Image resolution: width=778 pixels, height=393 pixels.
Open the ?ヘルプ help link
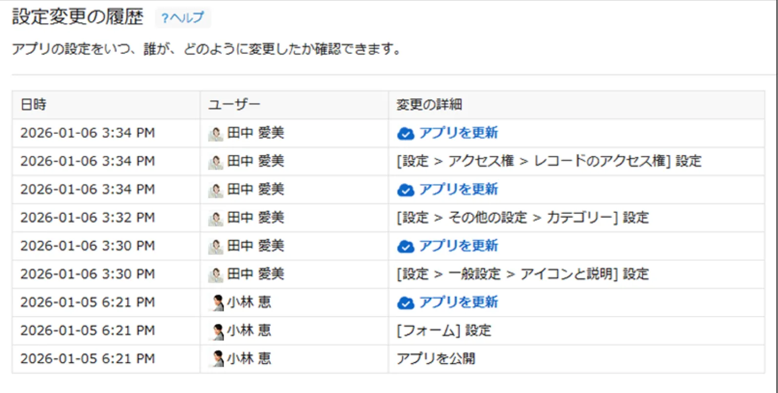pyautogui.click(x=183, y=18)
